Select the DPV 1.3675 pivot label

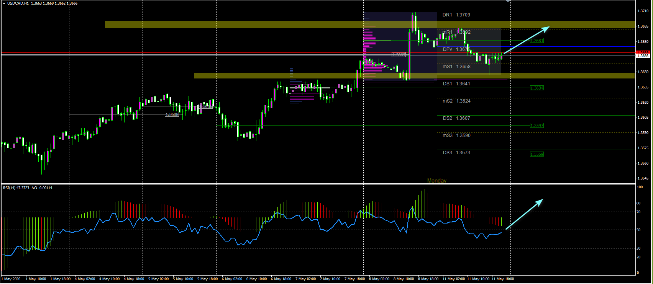456,49
